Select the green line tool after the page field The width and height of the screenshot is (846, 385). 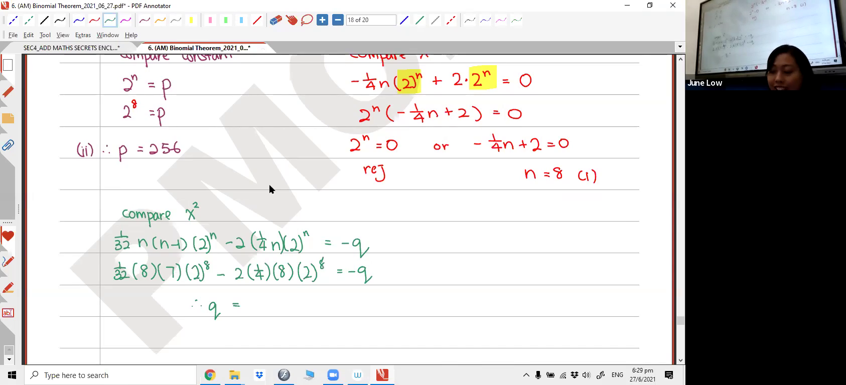420,20
